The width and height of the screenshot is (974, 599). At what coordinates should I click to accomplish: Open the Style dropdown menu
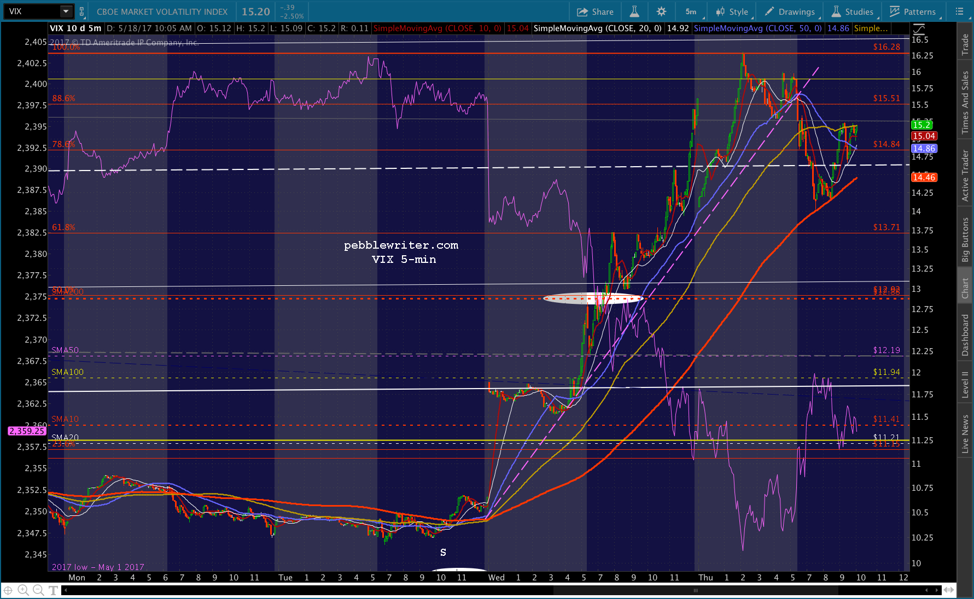click(x=732, y=11)
